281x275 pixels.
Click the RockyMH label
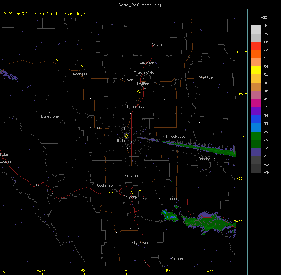tap(80, 74)
